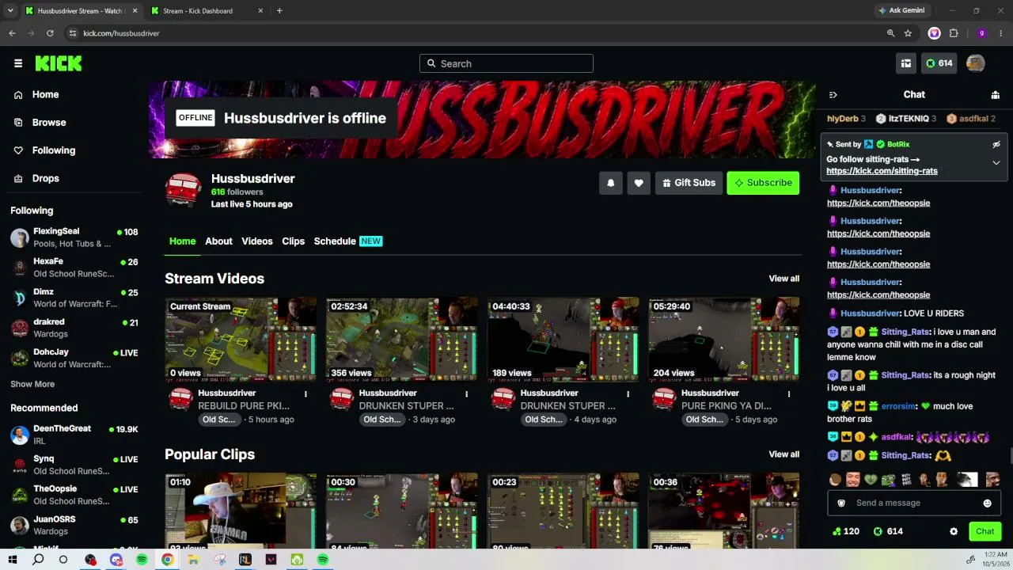Open chat settings gear icon
The width and height of the screenshot is (1013, 570).
954,531
